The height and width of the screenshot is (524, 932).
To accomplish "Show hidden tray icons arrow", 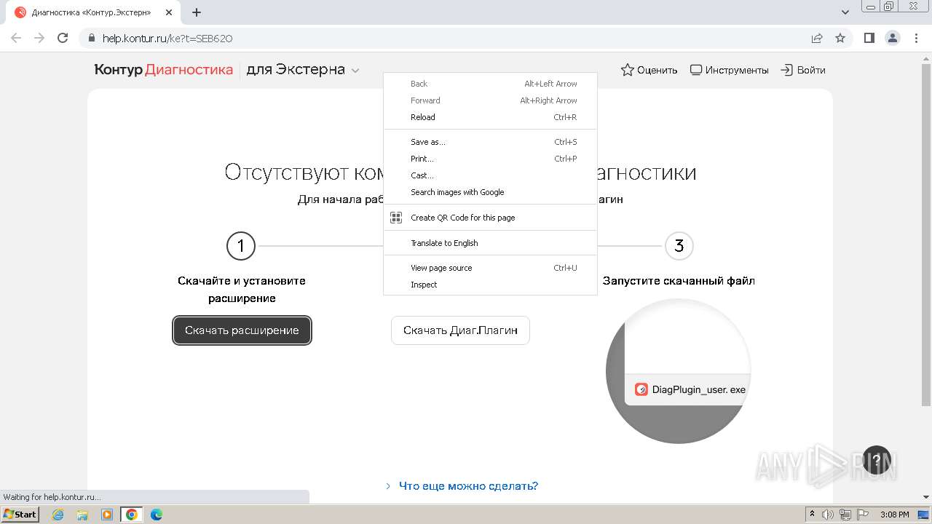I will tap(812, 515).
